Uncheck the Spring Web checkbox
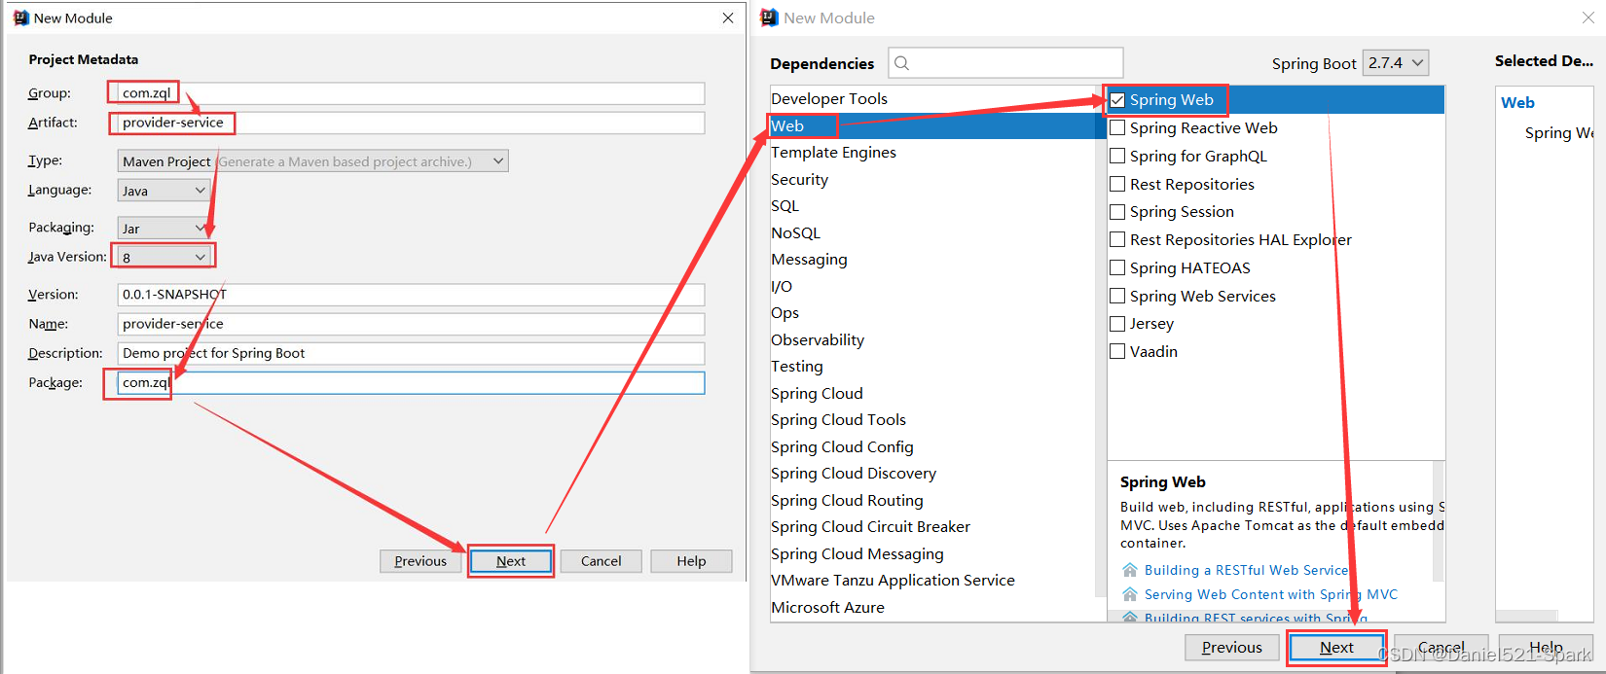The width and height of the screenshot is (1606, 674). [x=1117, y=100]
